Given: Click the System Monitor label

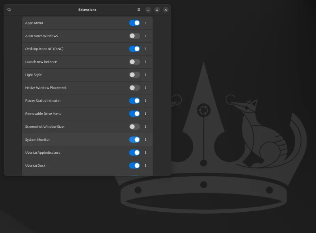Looking at the screenshot, I should click(x=38, y=140).
